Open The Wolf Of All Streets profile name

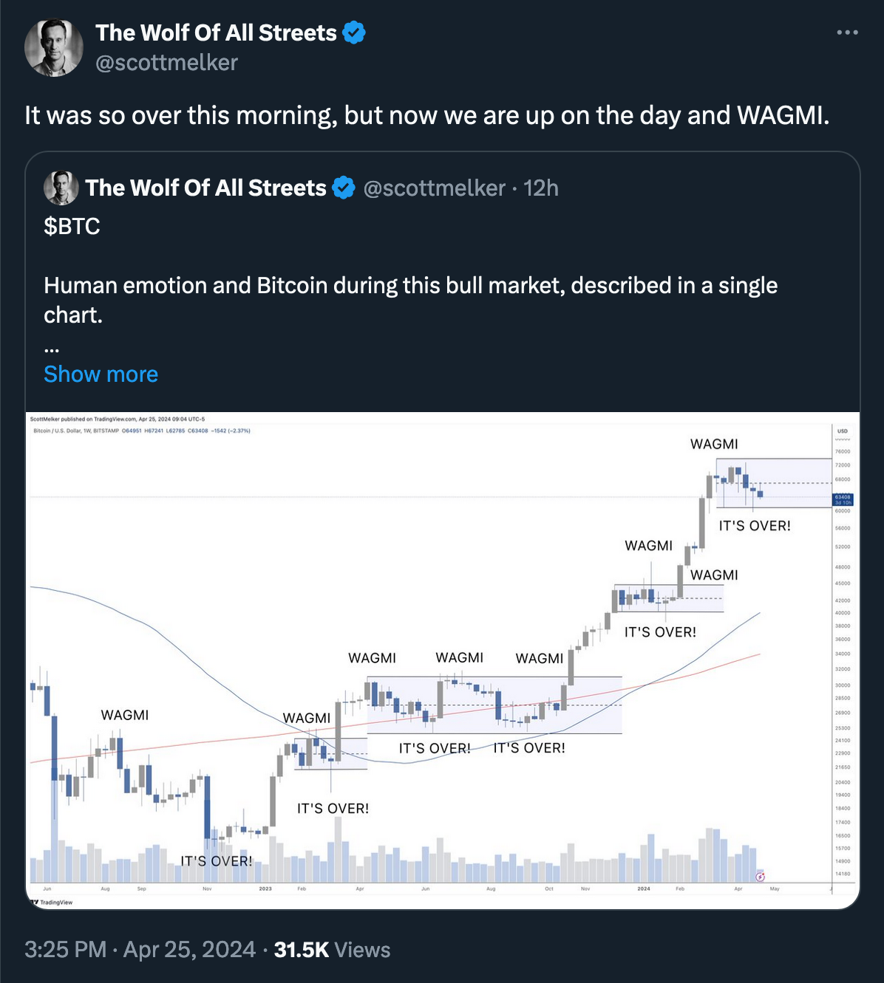(216, 32)
